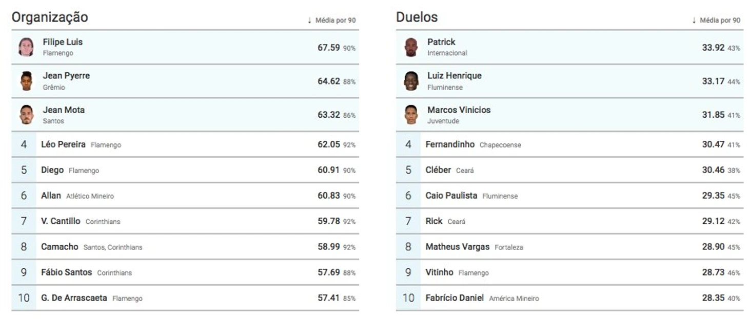The height and width of the screenshot is (319, 749).
Task: Select Caio Paulista player link
Action: [451, 196]
